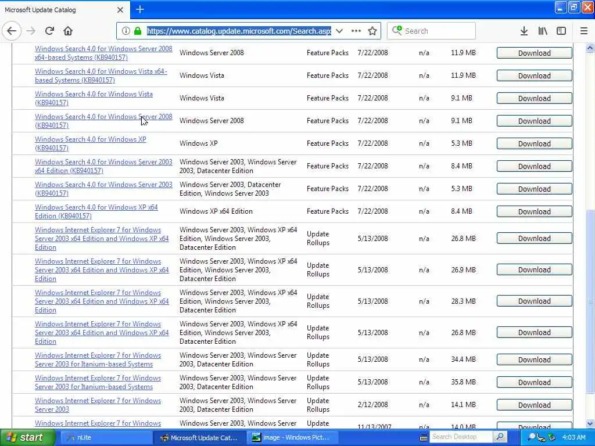Select the Microsoft Update Catalog browser tab
Screen dimensions: 595x446
click(64, 10)
